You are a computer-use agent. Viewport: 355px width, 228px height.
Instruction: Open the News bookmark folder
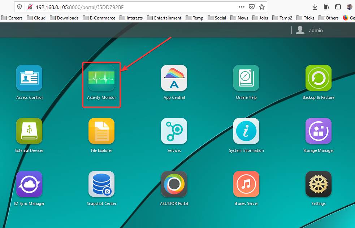239,18
